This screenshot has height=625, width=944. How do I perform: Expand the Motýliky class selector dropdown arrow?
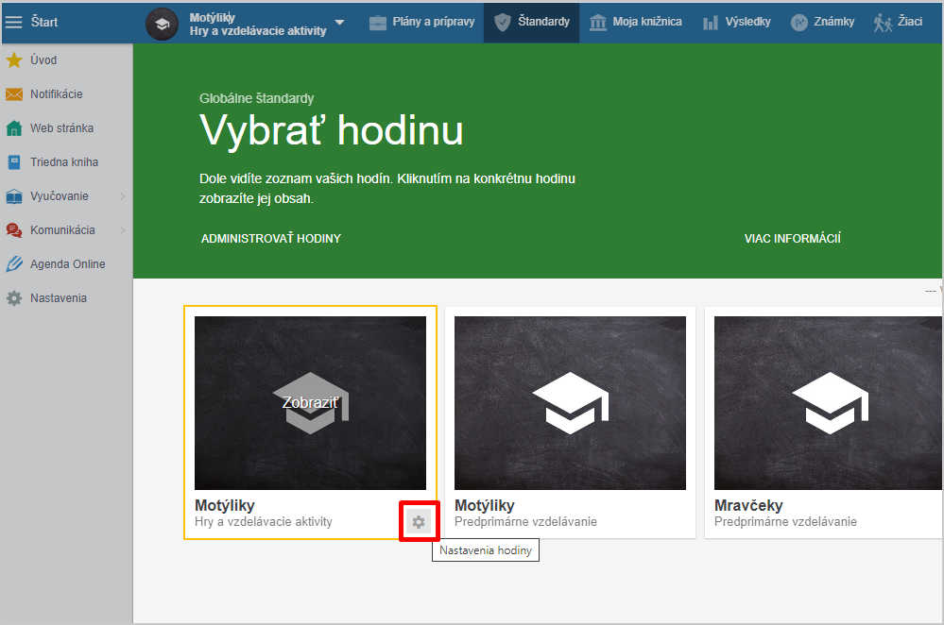[x=339, y=23]
